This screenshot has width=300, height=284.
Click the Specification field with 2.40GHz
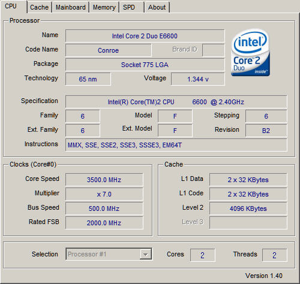tap(176, 102)
